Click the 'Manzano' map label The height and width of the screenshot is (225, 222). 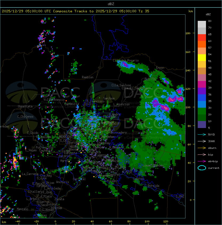(22, 209)
